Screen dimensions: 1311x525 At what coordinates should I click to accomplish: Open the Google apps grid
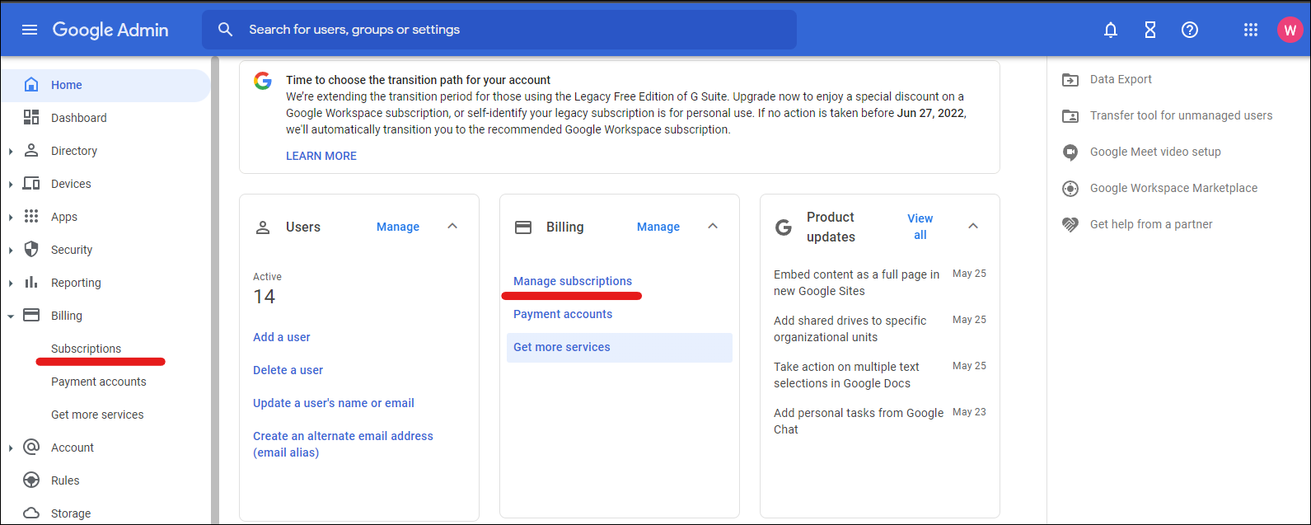point(1250,30)
